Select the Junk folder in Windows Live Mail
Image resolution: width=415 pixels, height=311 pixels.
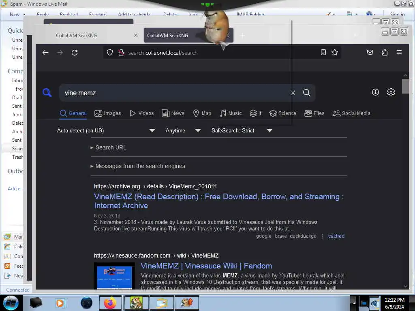point(17,114)
